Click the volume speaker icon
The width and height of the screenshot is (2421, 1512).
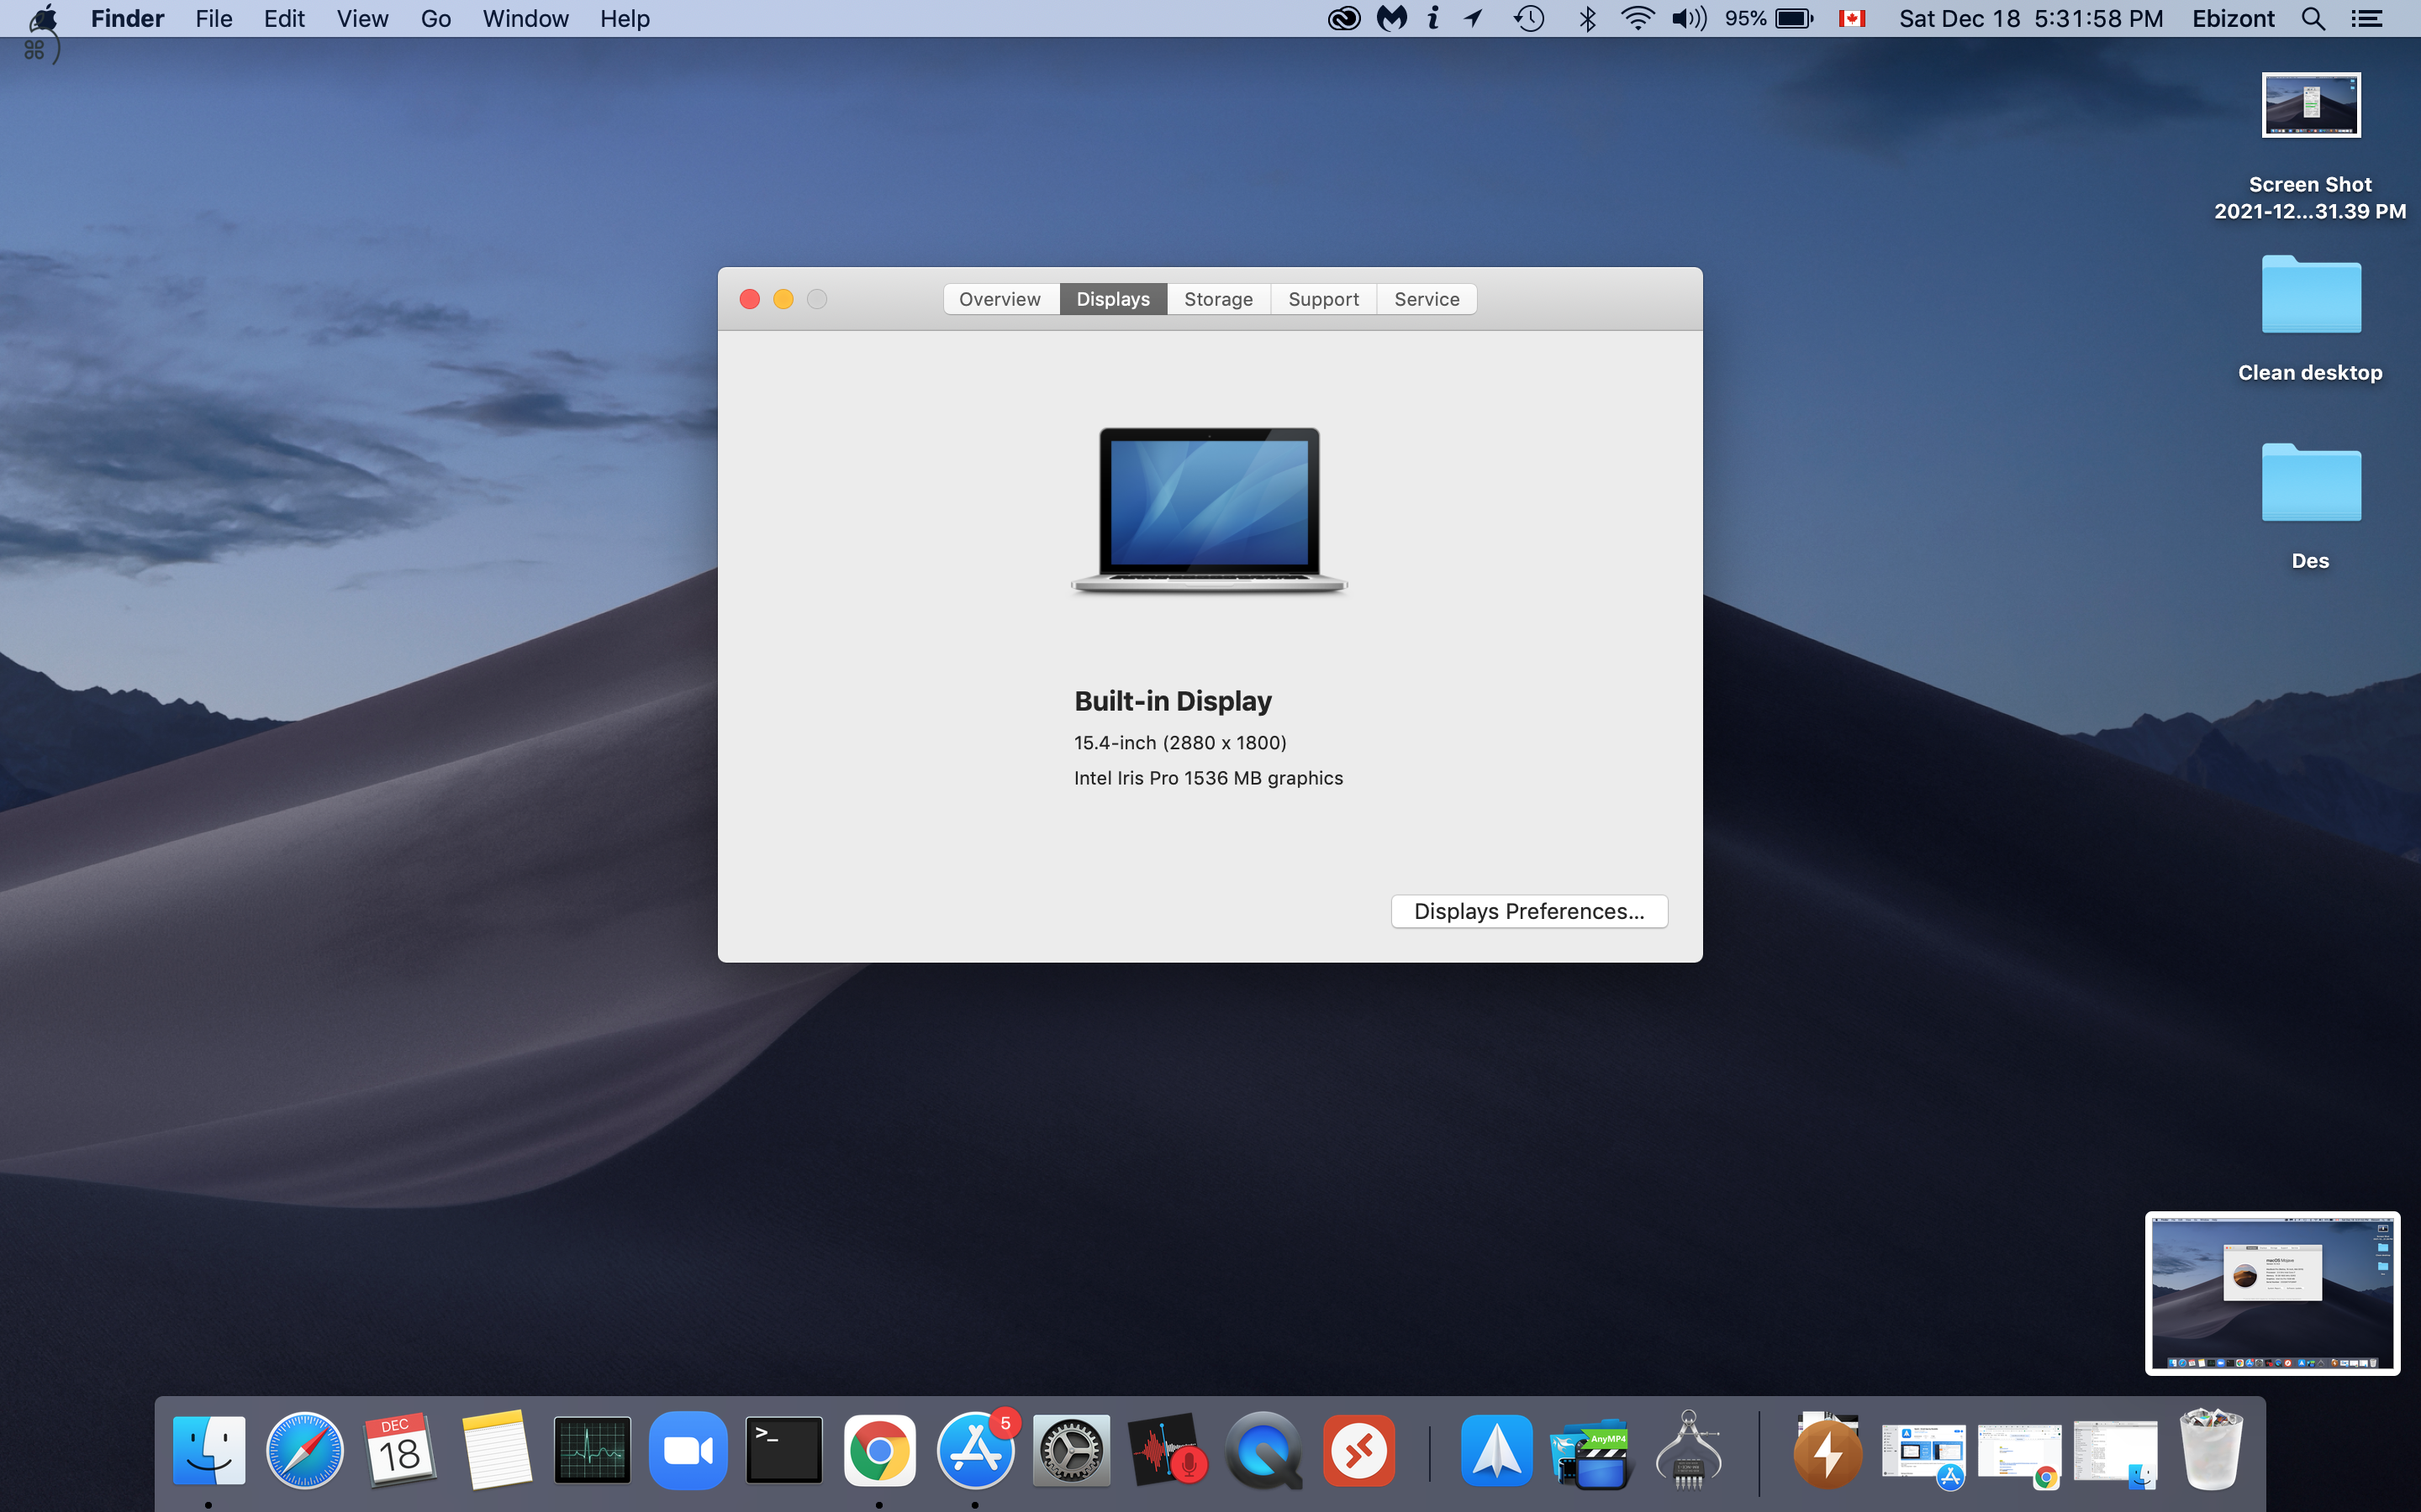[x=1689, y=18]
